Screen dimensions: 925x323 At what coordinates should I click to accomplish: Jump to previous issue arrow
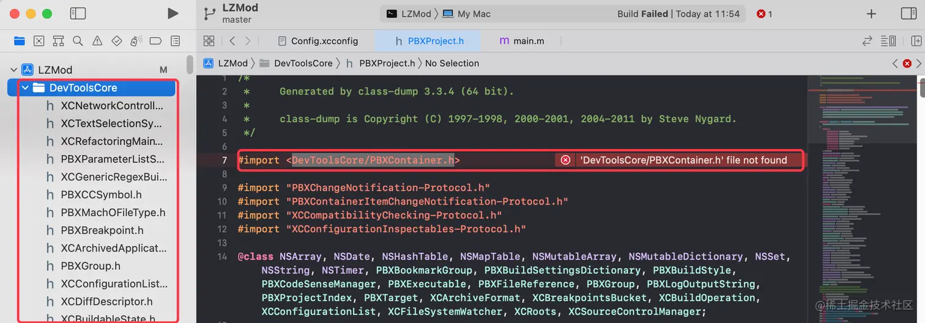(x=896, y=63)
